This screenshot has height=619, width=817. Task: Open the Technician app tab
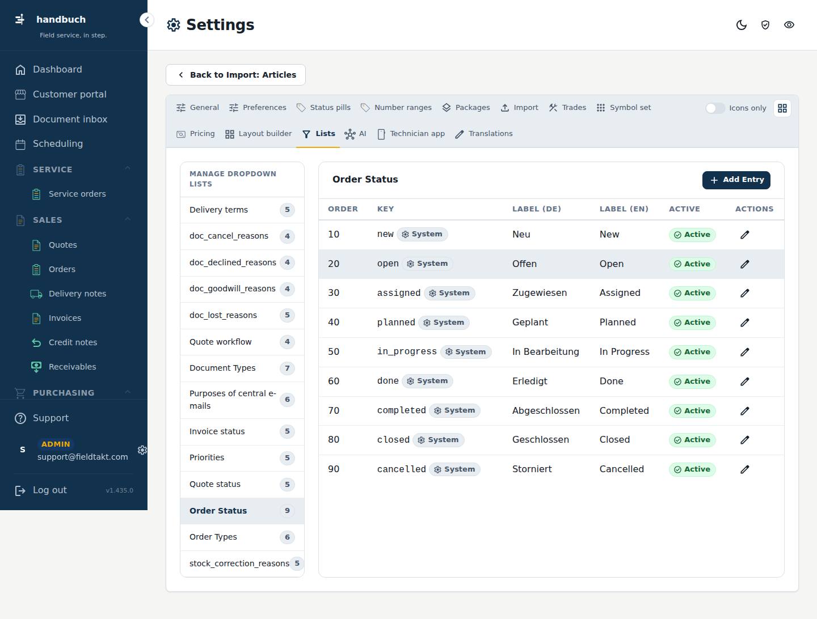coord(411,134)
